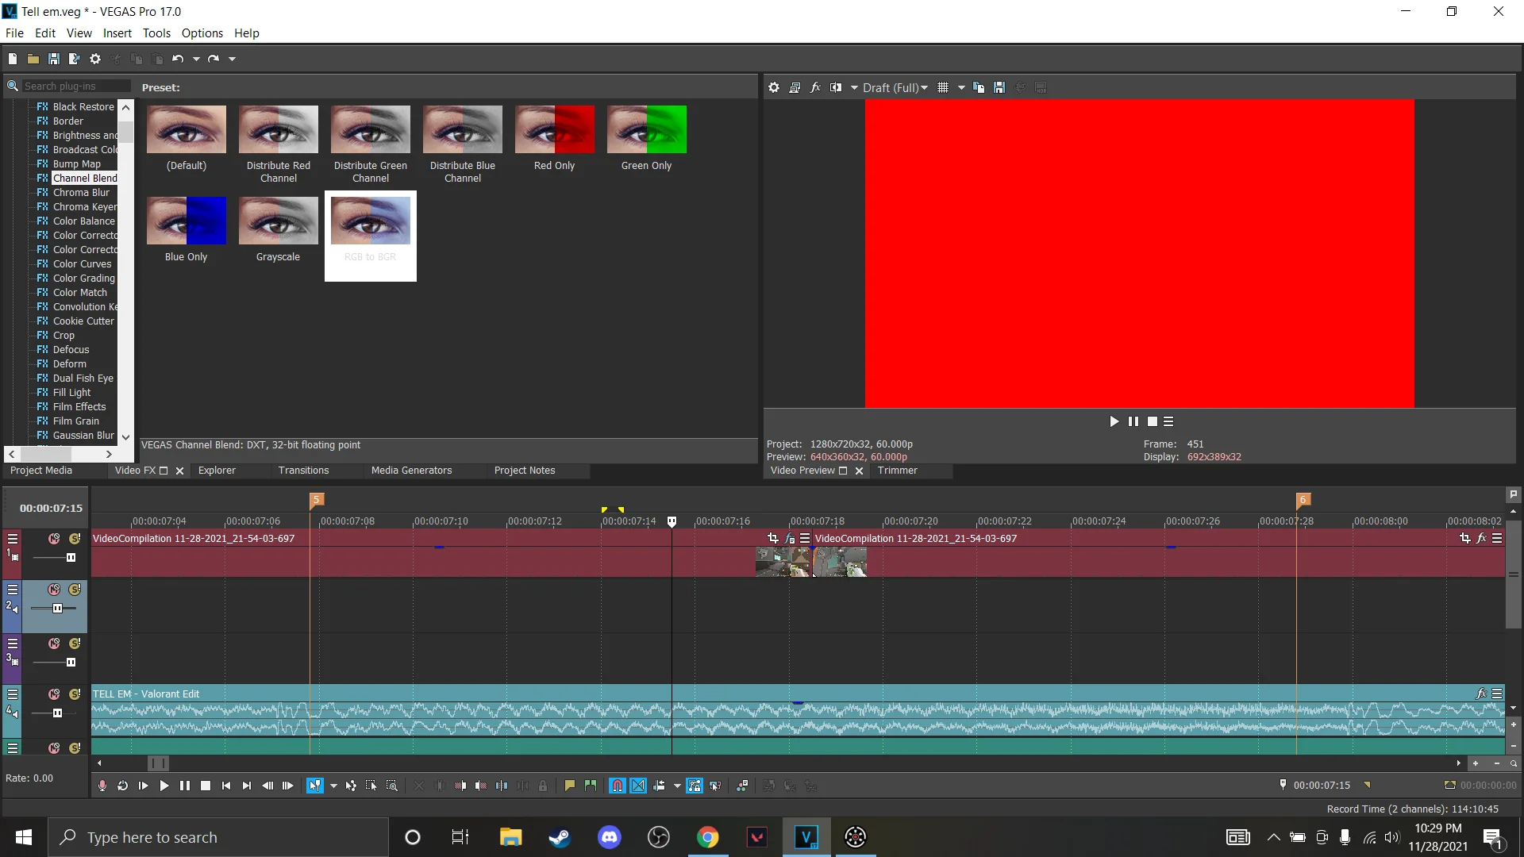
Task: Toggle Automatic Crossfades
Action: pos(639,786)
